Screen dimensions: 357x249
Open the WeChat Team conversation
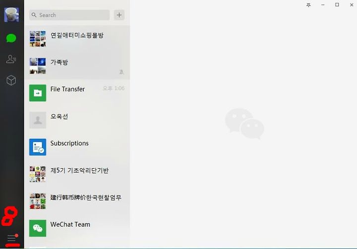click(77, 228)
